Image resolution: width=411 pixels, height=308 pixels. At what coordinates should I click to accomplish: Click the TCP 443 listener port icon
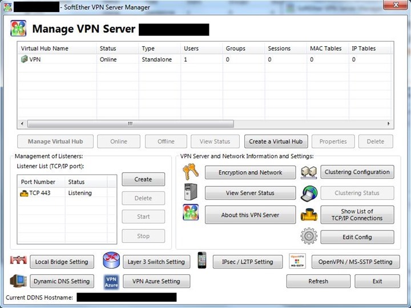24,193
